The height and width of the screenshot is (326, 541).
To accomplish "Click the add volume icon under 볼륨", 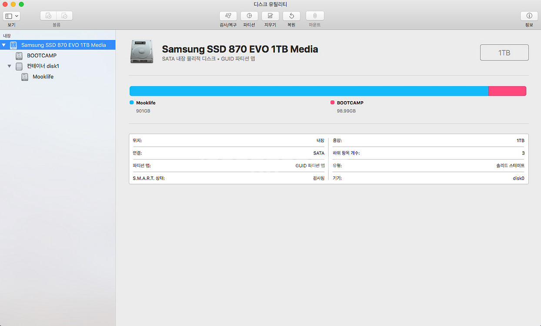I will 48,15.
